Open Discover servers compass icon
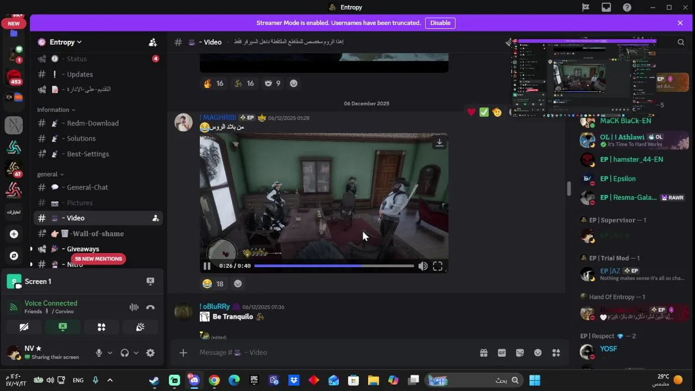Image resolution: width=695 pixels, height=391 pixels. (14, 256)
